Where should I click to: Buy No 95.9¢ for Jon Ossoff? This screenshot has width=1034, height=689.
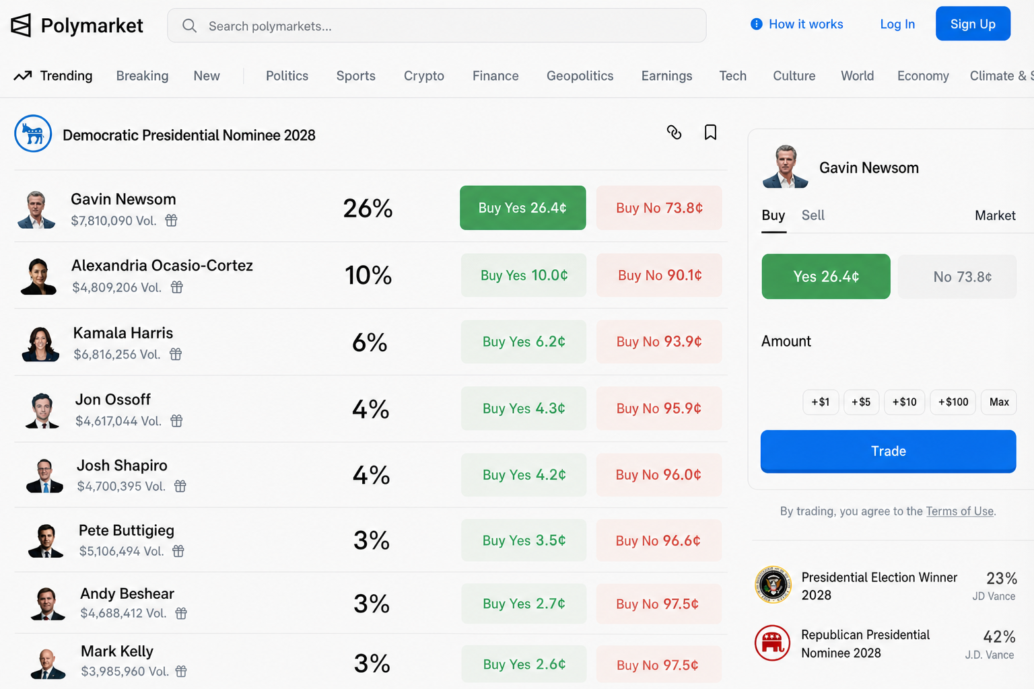(x=659, y=408)
